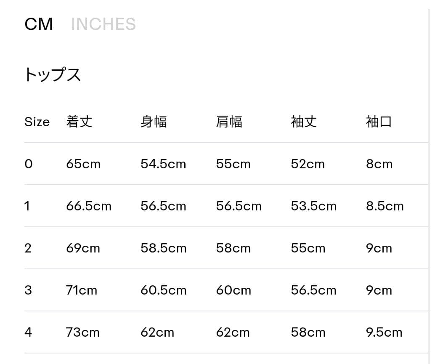Screen dimensions: 448x364
Task: Select the CM unit tab
Action: point(39,24)
